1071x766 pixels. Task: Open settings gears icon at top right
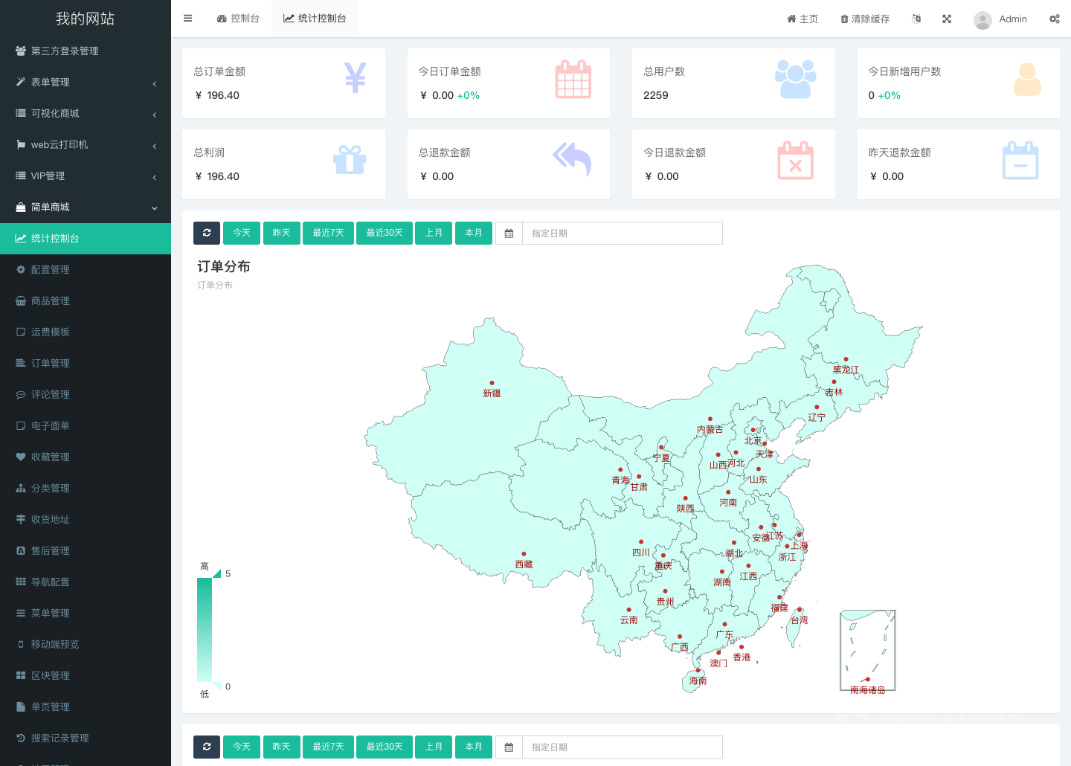pyautogui.click(x=1054, y=19)
